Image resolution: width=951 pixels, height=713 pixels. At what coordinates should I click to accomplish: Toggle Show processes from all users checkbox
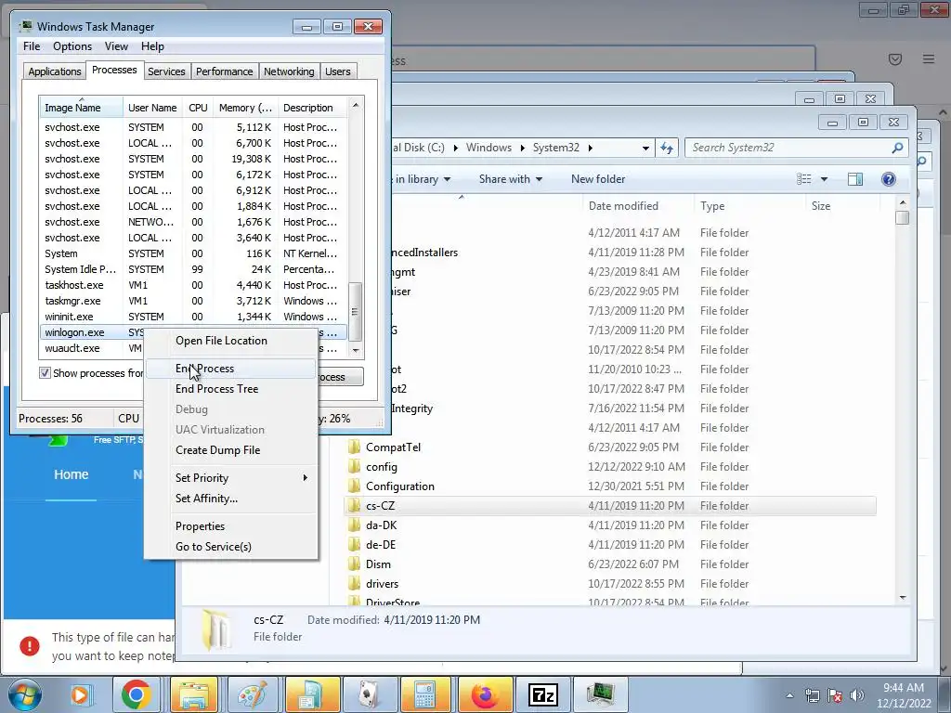[x=45, y=373]
